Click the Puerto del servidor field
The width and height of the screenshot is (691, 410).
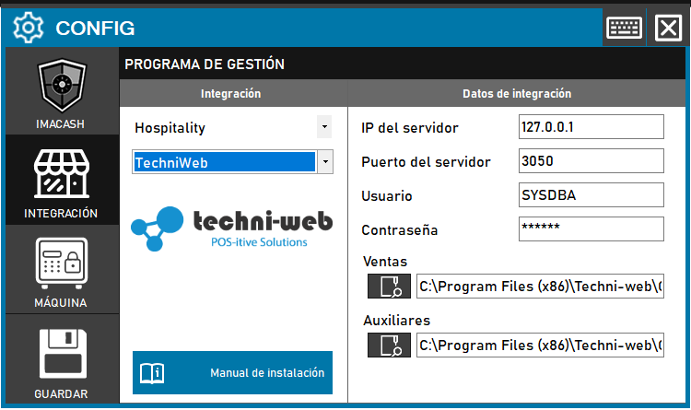tap(591, 161)
